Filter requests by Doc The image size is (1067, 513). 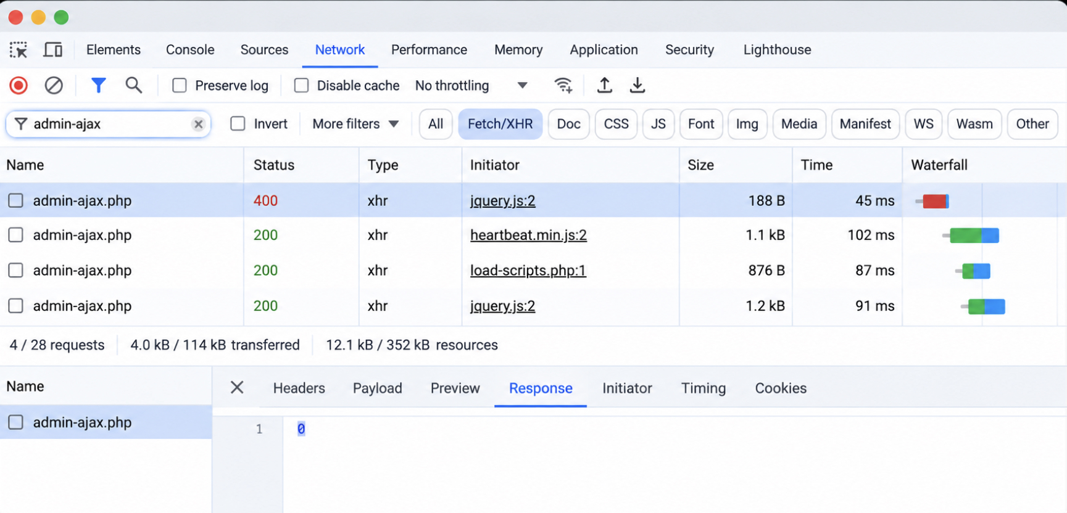point(568,124)
